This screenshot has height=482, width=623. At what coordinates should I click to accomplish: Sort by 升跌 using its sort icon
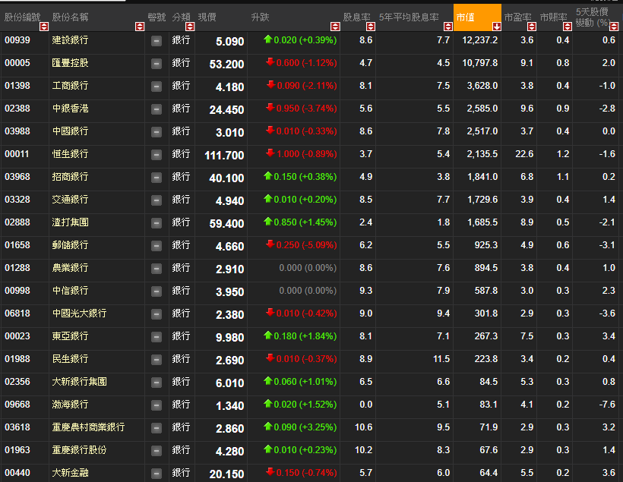(335, 27)
